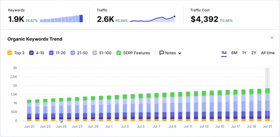Switch to the 1Y time range

pyautogui.click(x=244, y=53)
